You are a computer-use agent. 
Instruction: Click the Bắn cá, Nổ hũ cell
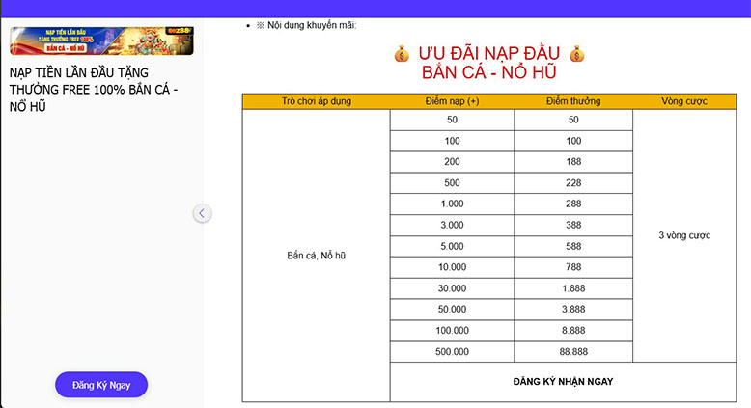[316, 256]
